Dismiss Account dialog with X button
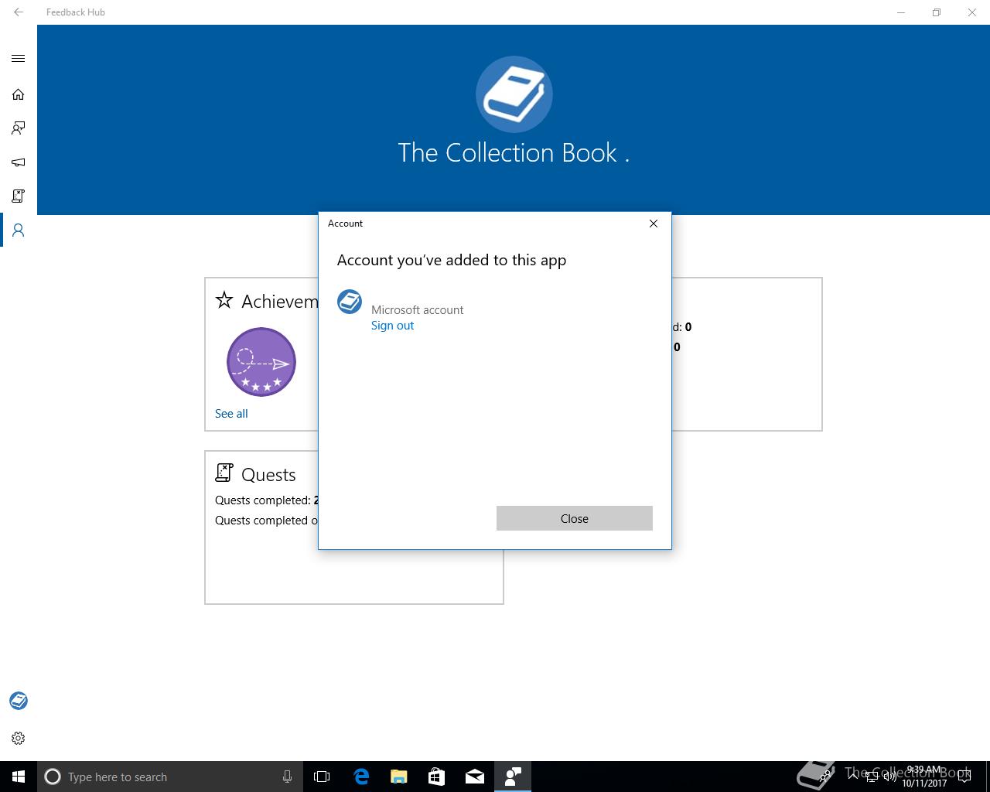The width and height of the screenshot is (990, 792). tap(654, 224)
